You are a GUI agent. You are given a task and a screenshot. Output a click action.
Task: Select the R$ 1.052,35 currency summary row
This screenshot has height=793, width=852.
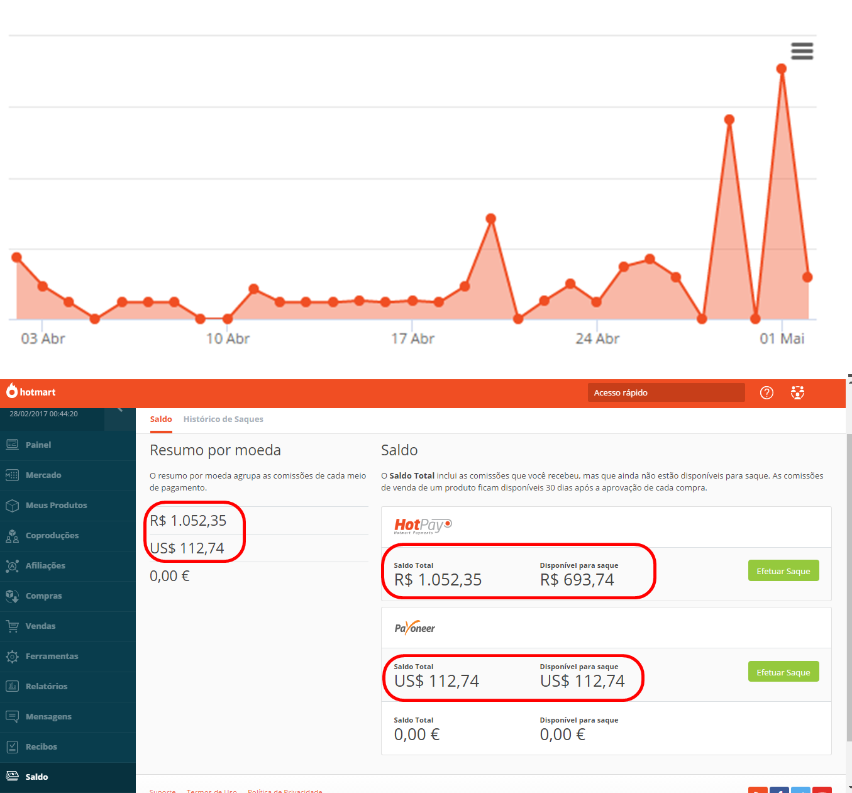pyautogui.click(x=259, y=521)
